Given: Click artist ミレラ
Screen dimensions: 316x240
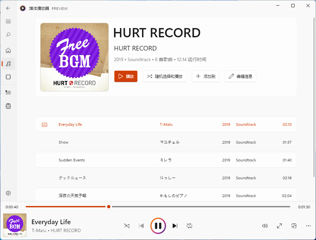Looking at the screenshot, I should (x=166, y=160).
